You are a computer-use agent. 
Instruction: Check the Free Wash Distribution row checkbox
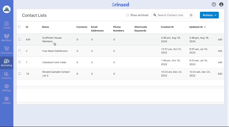coord(20,51)
